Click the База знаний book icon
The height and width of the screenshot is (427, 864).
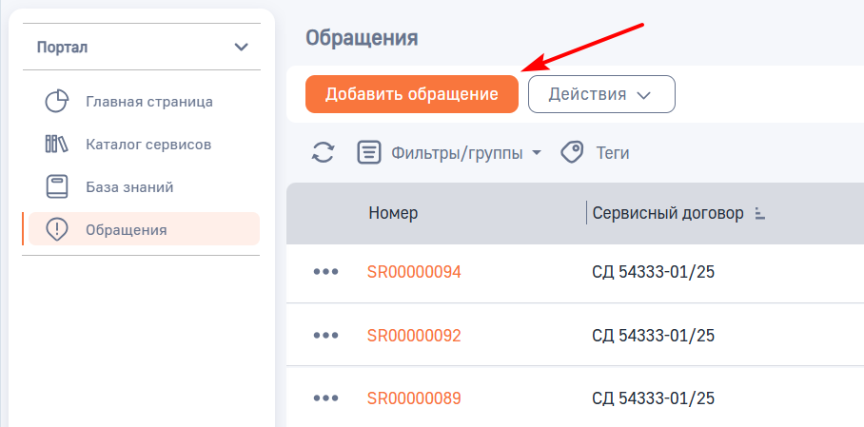pyautogui.click(x=57, y=186)
